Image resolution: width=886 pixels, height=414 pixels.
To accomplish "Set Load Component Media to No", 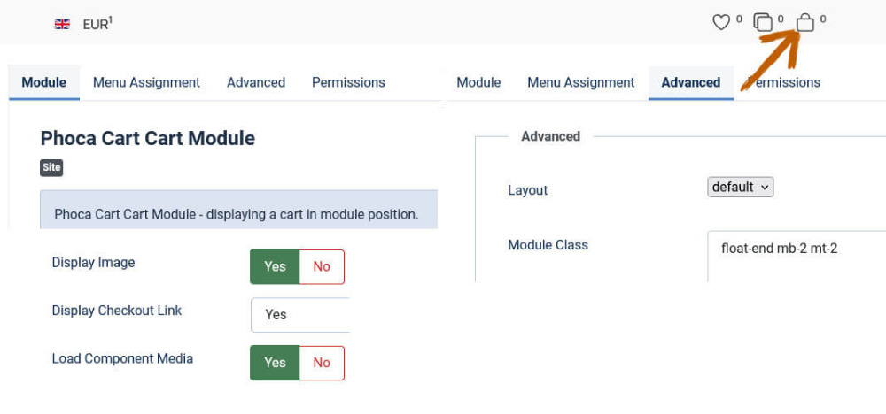I will click(x=322, y=362).
